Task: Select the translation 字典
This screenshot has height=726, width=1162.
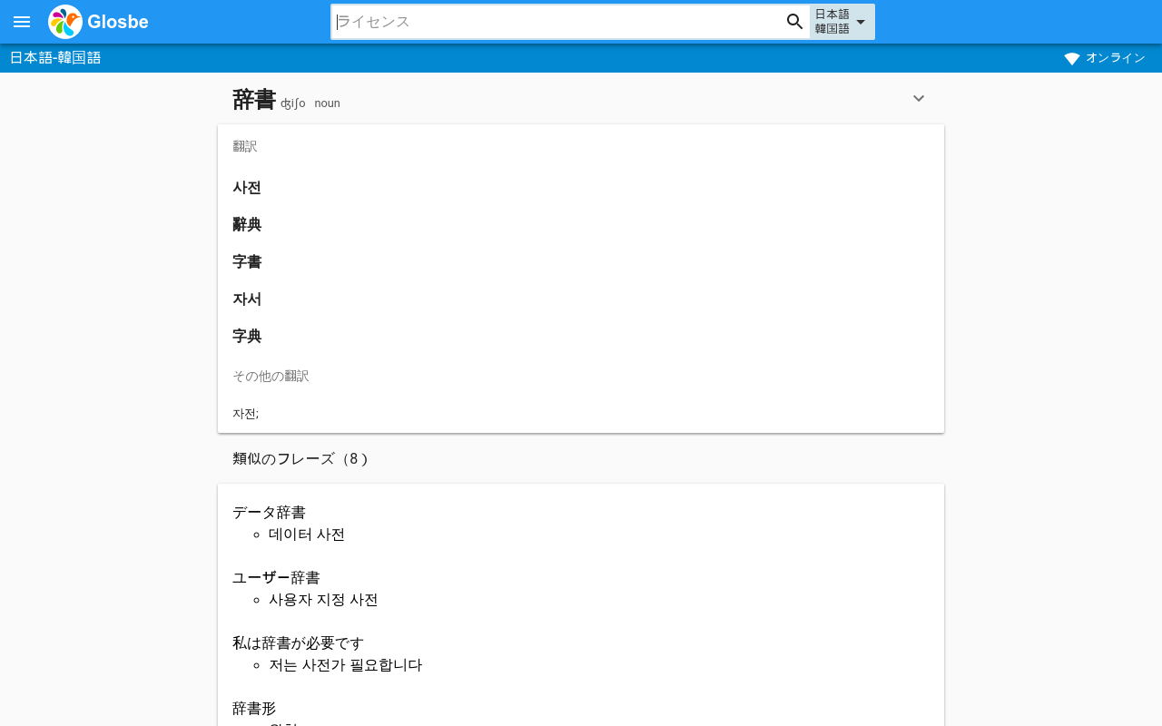Action: 247,337
